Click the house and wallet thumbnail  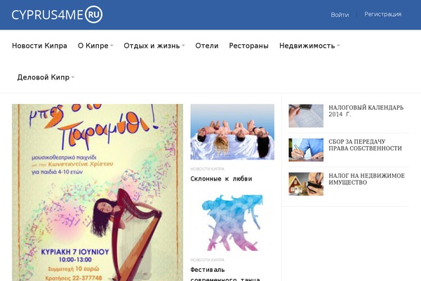point(306,184)
